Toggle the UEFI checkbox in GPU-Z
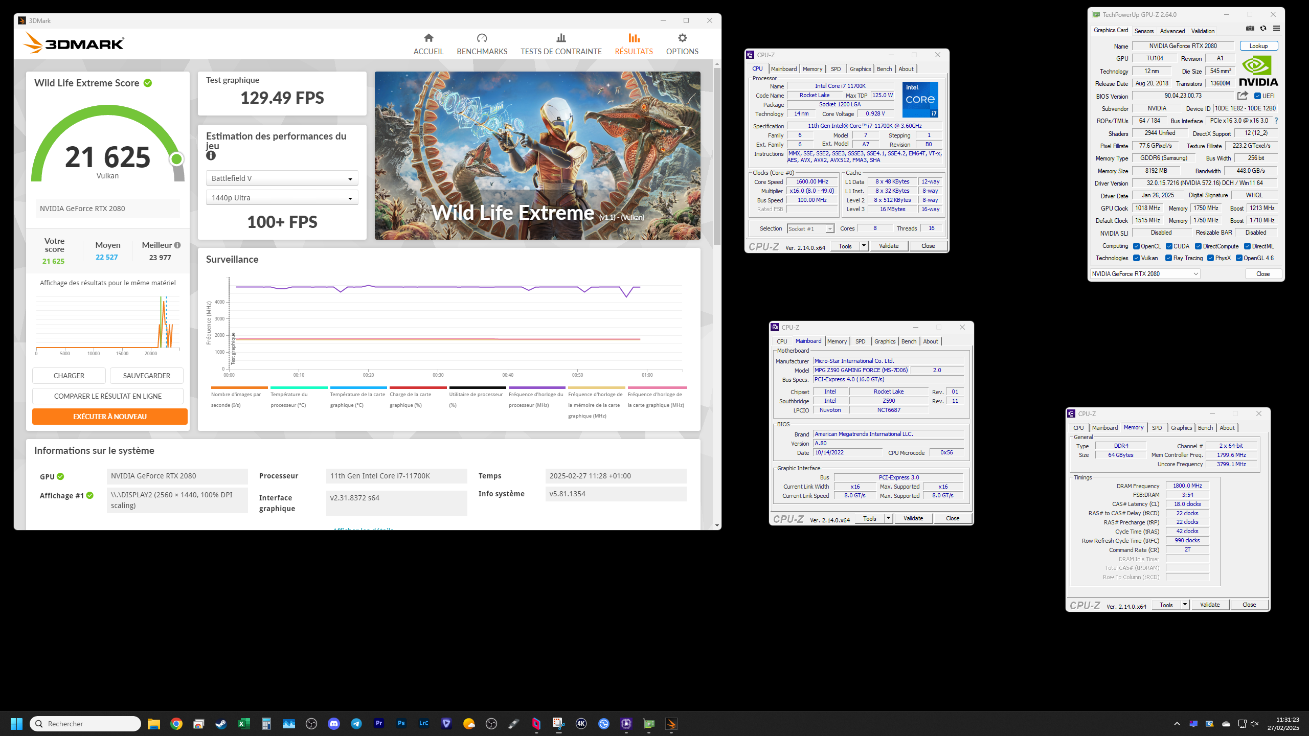1309x736 pixels. (x=1257, y=96)
